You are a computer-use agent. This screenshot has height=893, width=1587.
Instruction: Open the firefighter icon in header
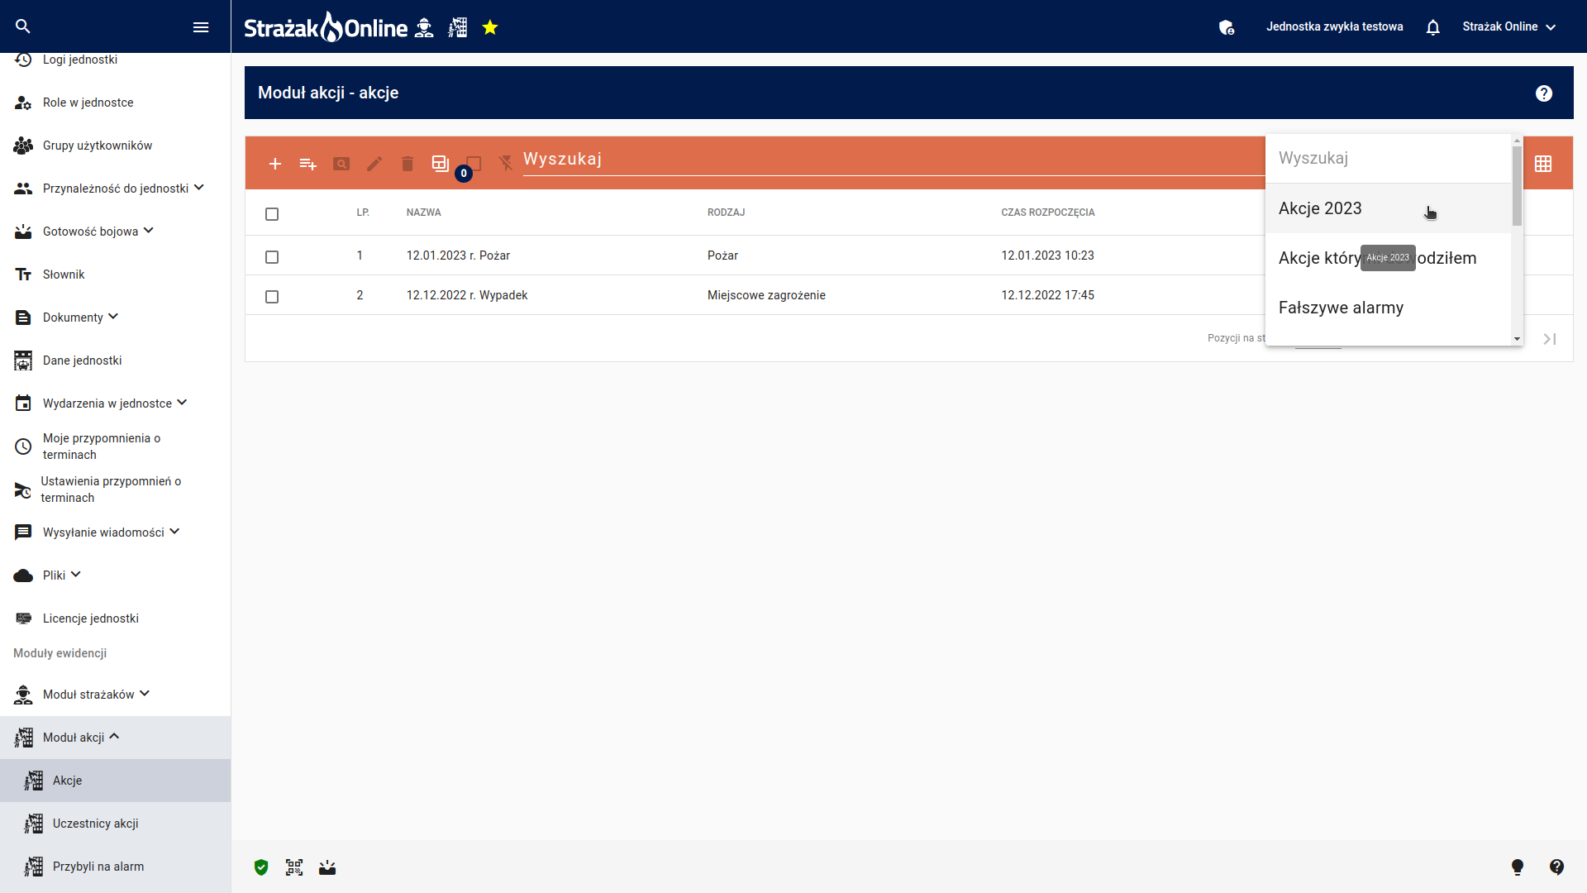[x=424, y=27]
